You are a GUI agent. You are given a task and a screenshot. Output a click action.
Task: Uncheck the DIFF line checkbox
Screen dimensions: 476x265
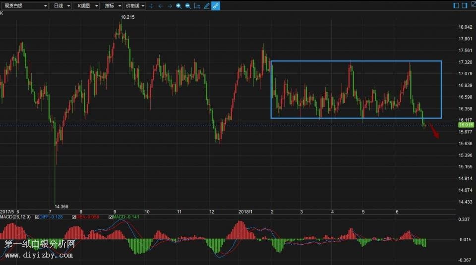37,217
